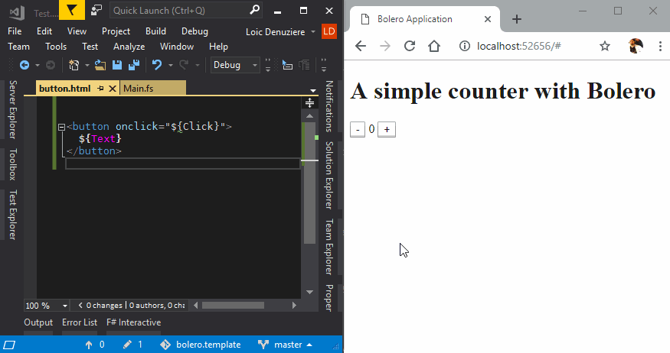Open the Server Explorer side tab
This screenshot has height=353, width=670.
(13, 109)
